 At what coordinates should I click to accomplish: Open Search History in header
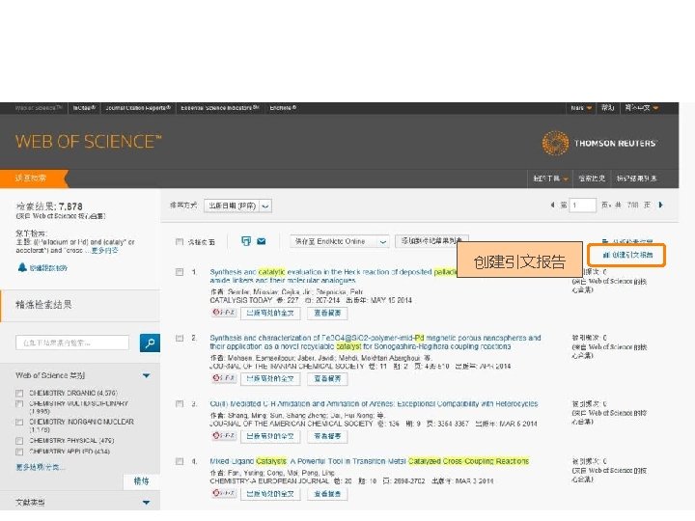tap(592, 178)
